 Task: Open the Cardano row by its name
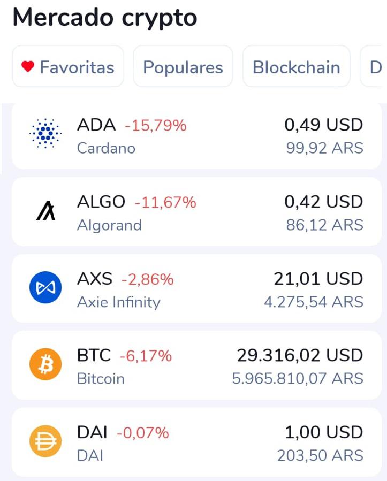(x=106, y=148)
